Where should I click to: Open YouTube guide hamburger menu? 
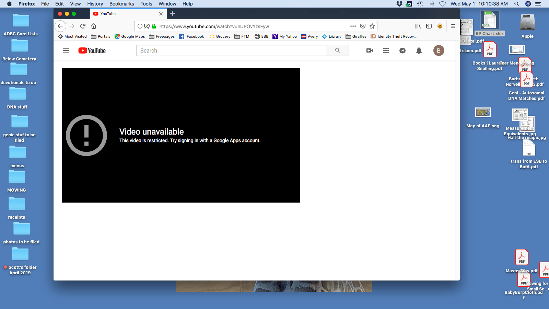[66, 50]
